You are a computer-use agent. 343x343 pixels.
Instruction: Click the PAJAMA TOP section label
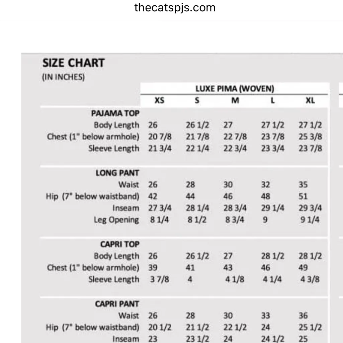(x=115, y=113)
